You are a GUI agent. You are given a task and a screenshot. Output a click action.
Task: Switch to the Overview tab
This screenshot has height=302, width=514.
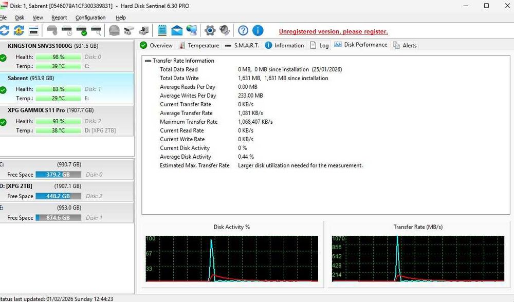coord(156,45)
